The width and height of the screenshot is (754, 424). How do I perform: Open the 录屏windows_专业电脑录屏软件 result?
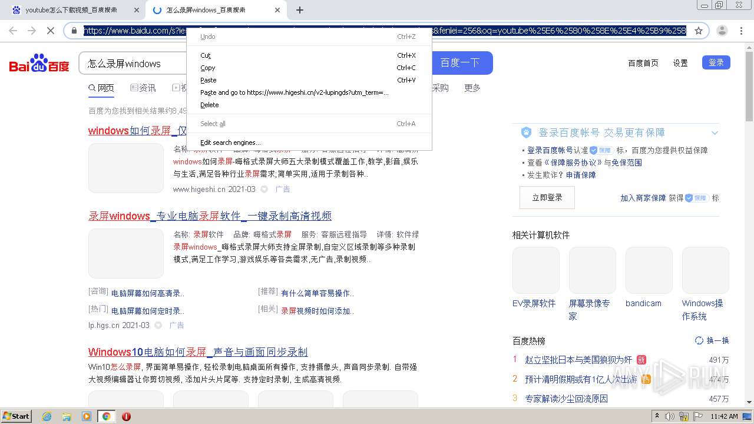click(x=210, y=216)
